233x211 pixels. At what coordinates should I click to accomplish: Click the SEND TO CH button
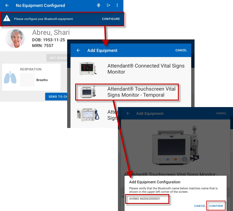[x=57, y=96]
